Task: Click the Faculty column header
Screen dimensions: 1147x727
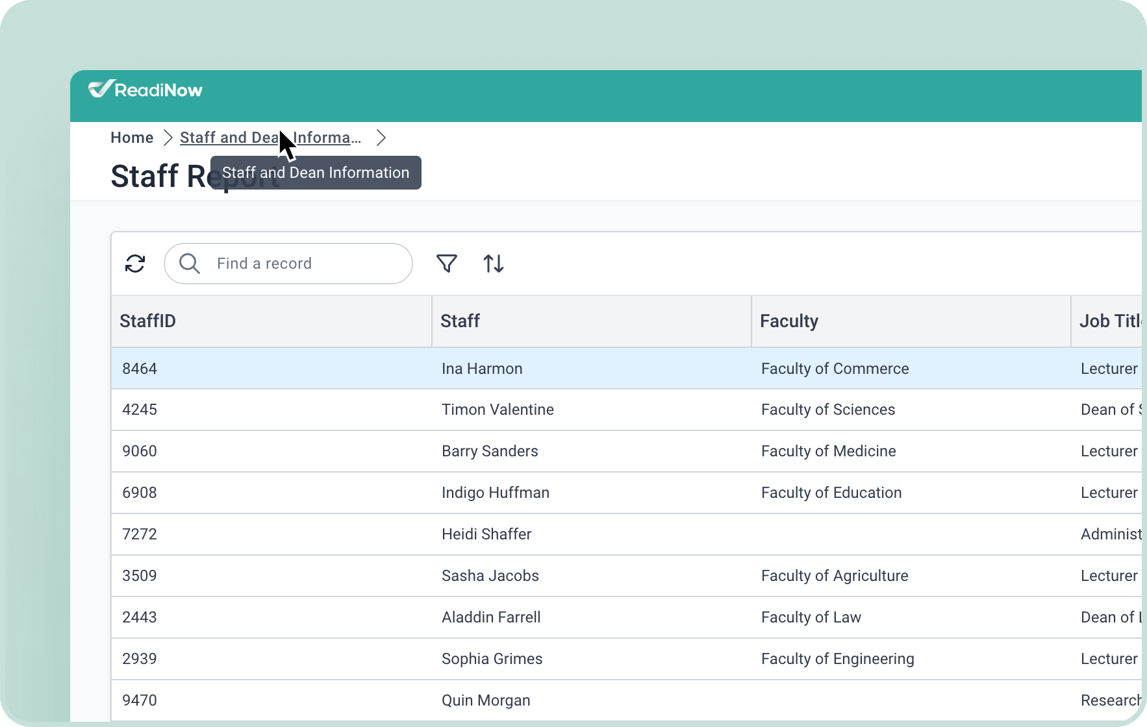Action: point(788,321)
